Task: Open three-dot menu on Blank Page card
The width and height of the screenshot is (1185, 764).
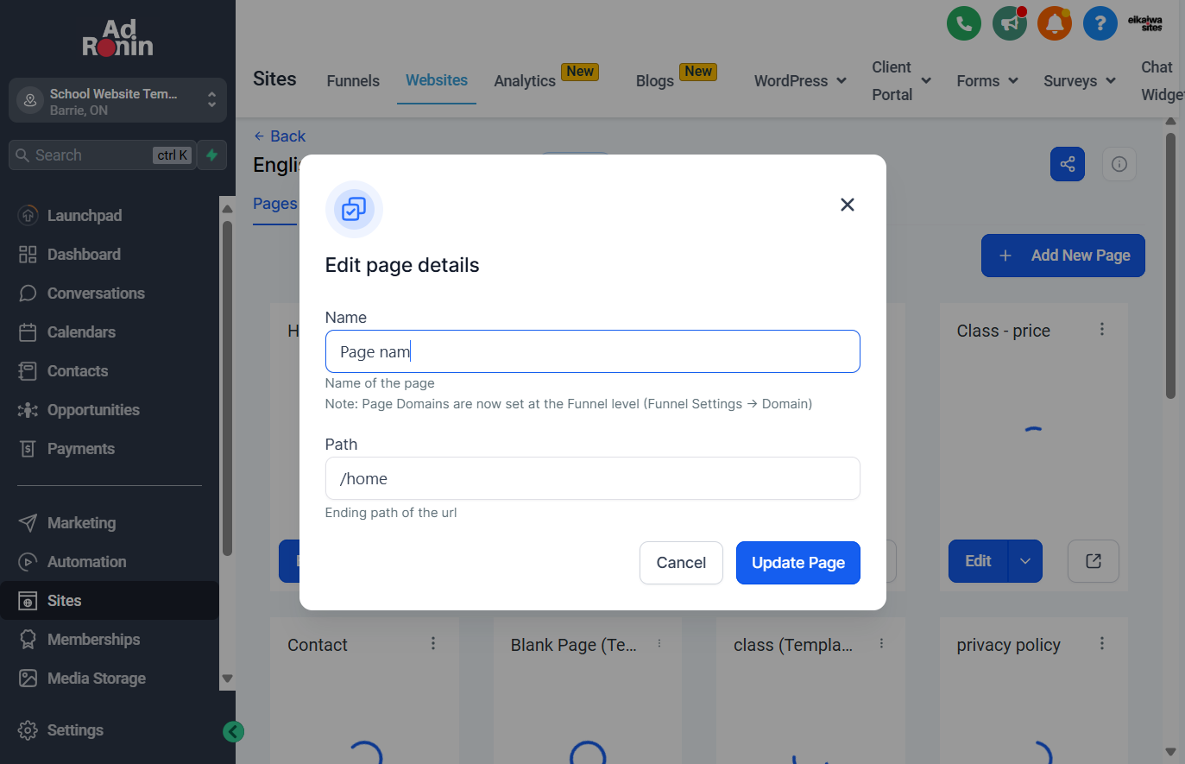Action: [659, 643]
